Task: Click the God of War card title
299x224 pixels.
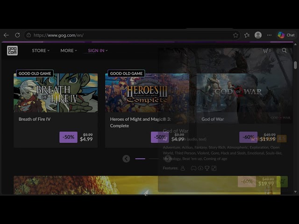Action: [x=213, y=119]
